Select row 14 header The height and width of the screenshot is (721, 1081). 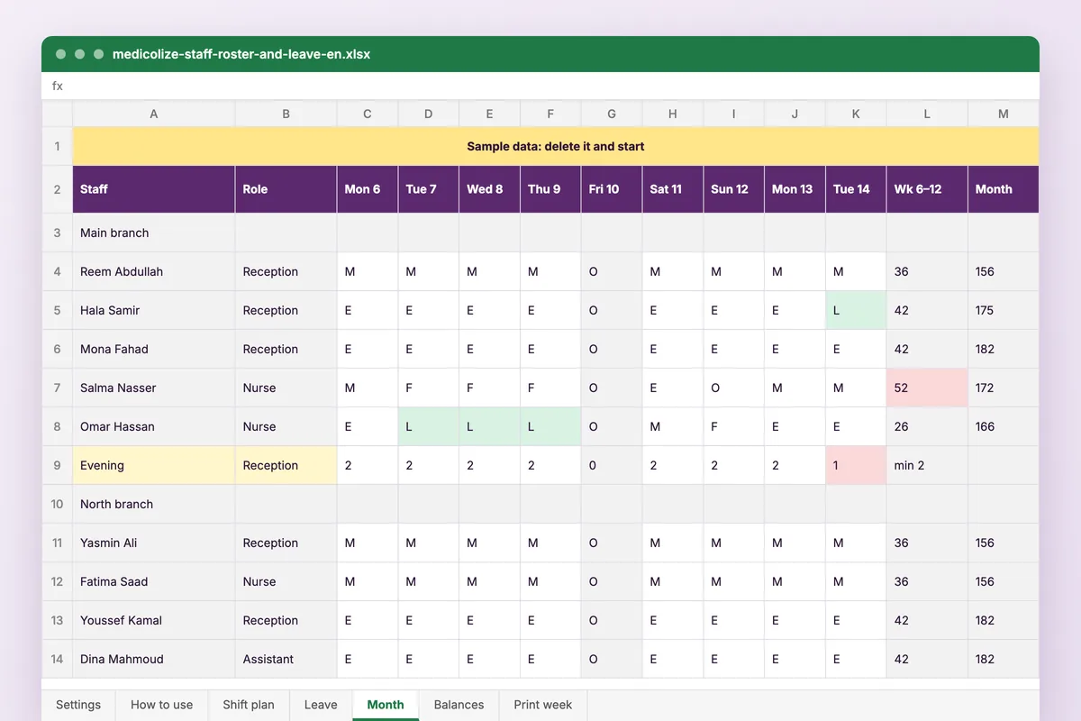[x=57, y=659]
